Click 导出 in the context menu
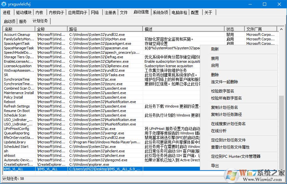 (215, 166)
